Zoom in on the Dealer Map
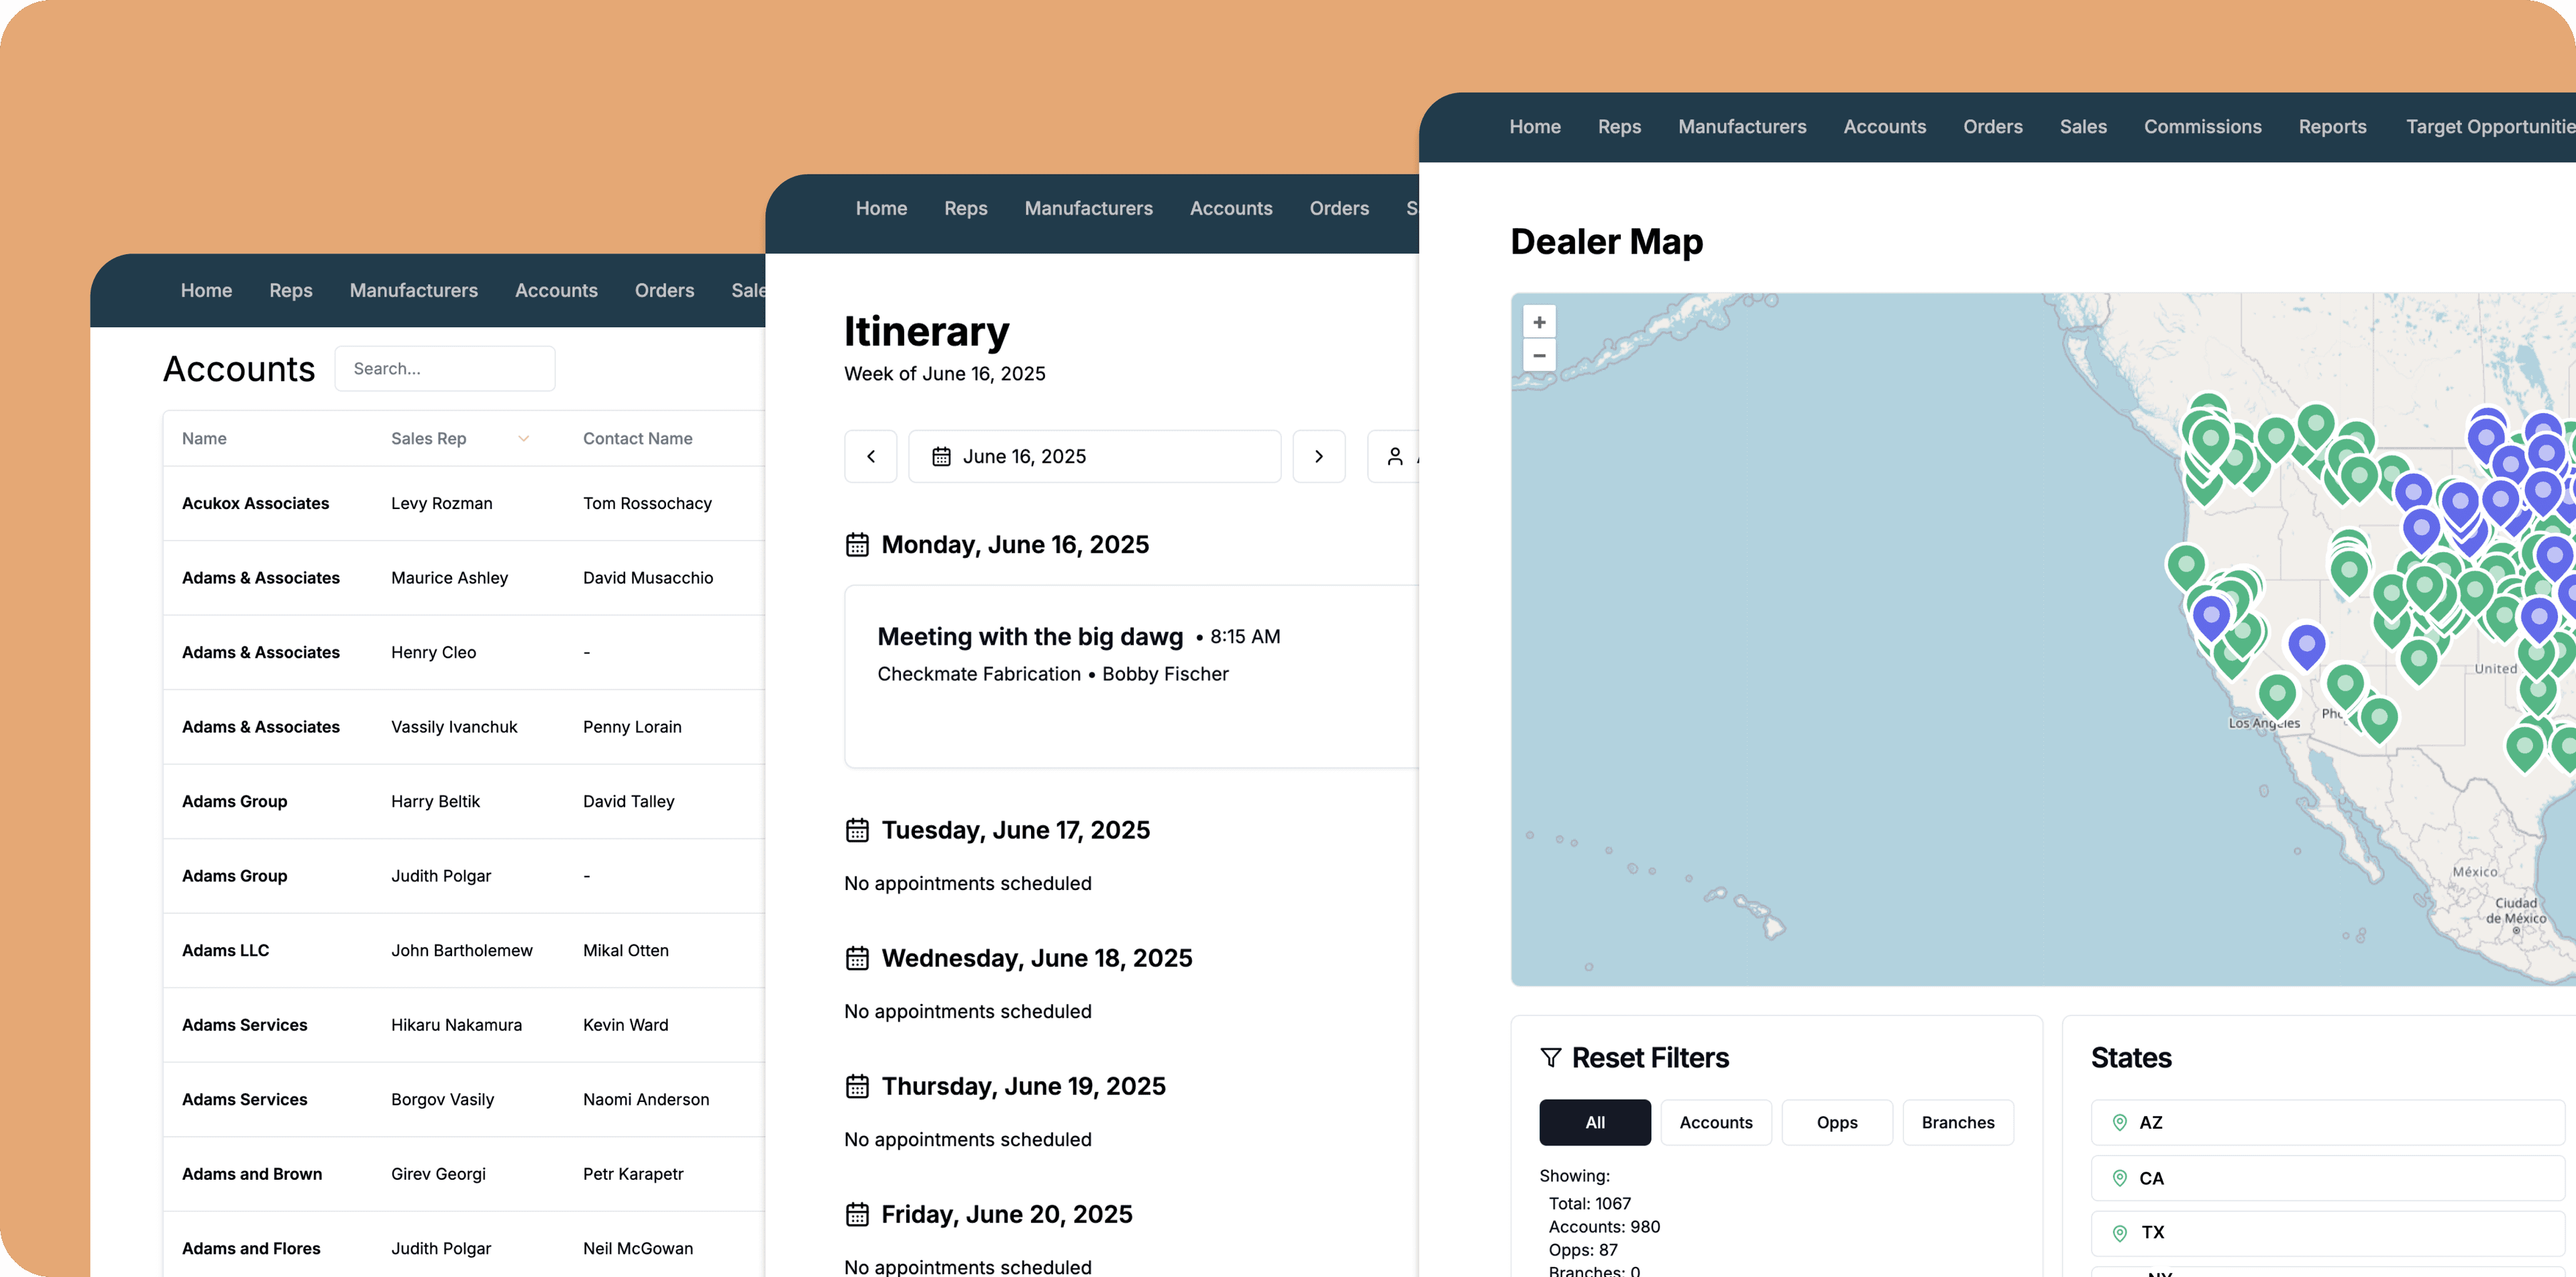Viewport: 2576px width, 1277px height. tap(1539, 322)
